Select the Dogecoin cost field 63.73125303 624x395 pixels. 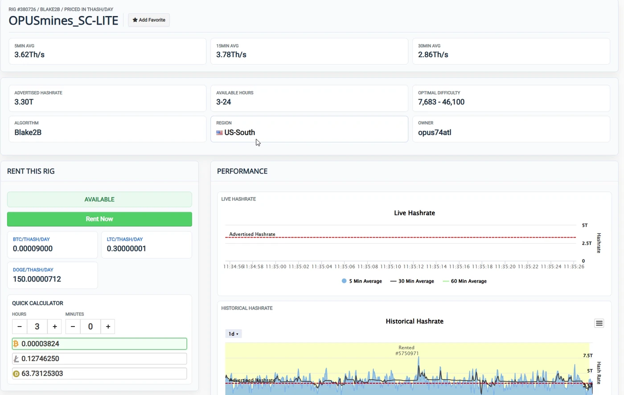tap(99, 374)
